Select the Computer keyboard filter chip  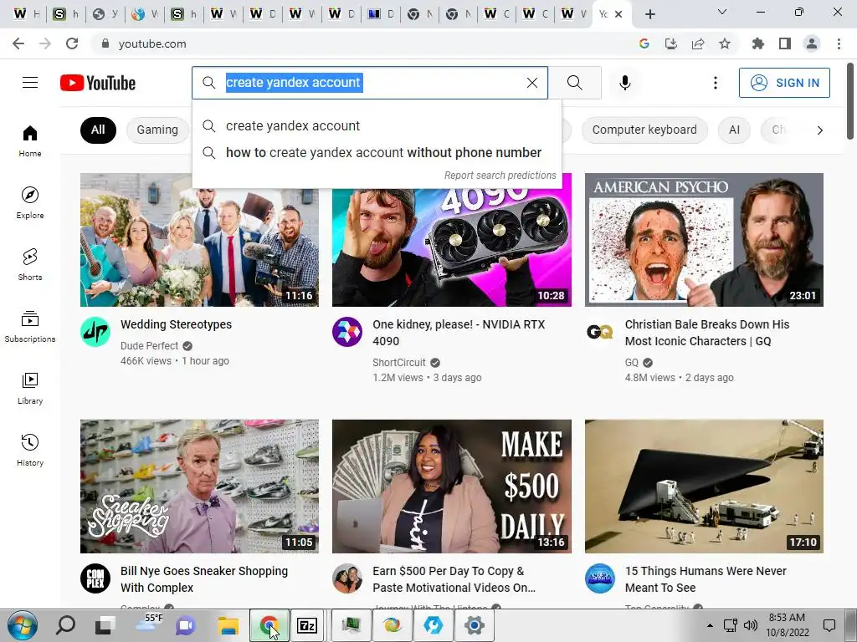tap(644, 130)
